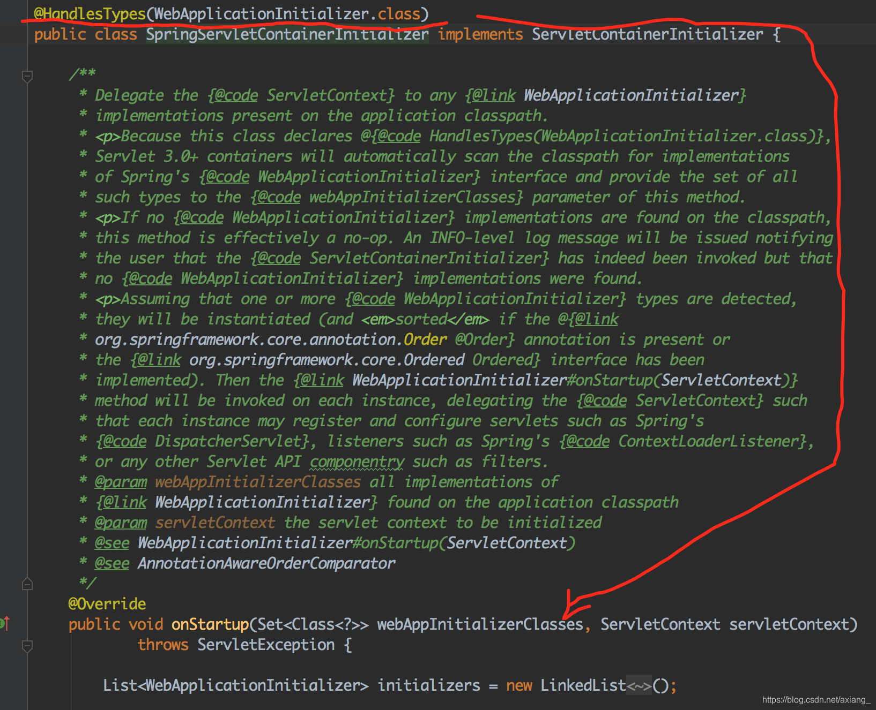The image size is (876, 710).
Task: Click Servlet 3.0+ text in the Javadoc comment
Action: pos(146,156)
